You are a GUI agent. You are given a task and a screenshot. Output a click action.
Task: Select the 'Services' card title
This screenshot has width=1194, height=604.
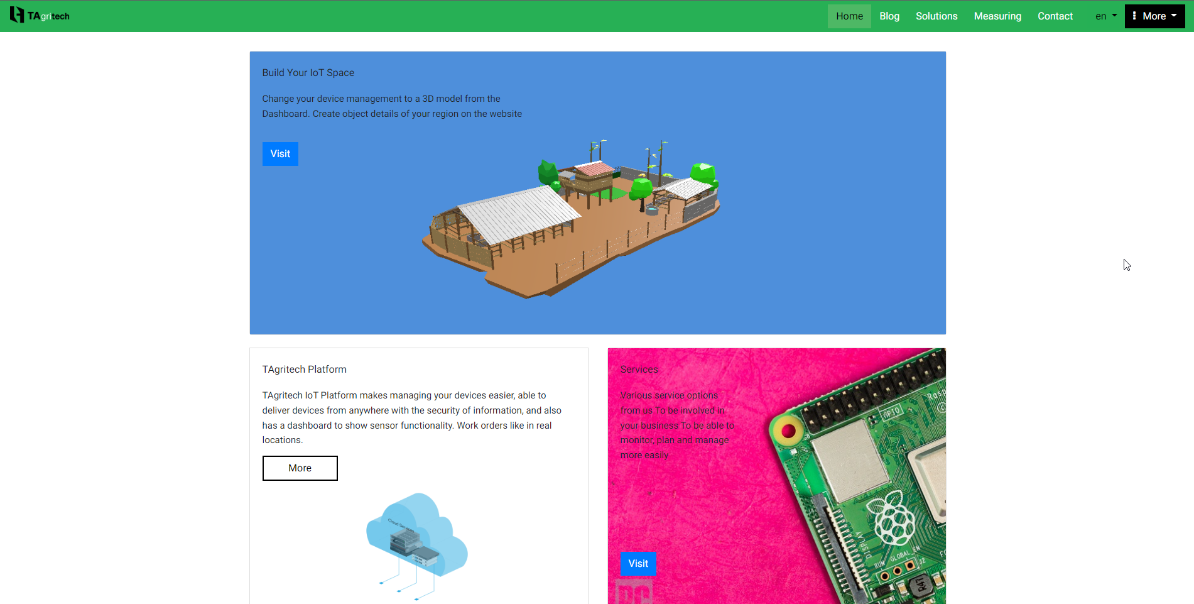pos(639,370)
